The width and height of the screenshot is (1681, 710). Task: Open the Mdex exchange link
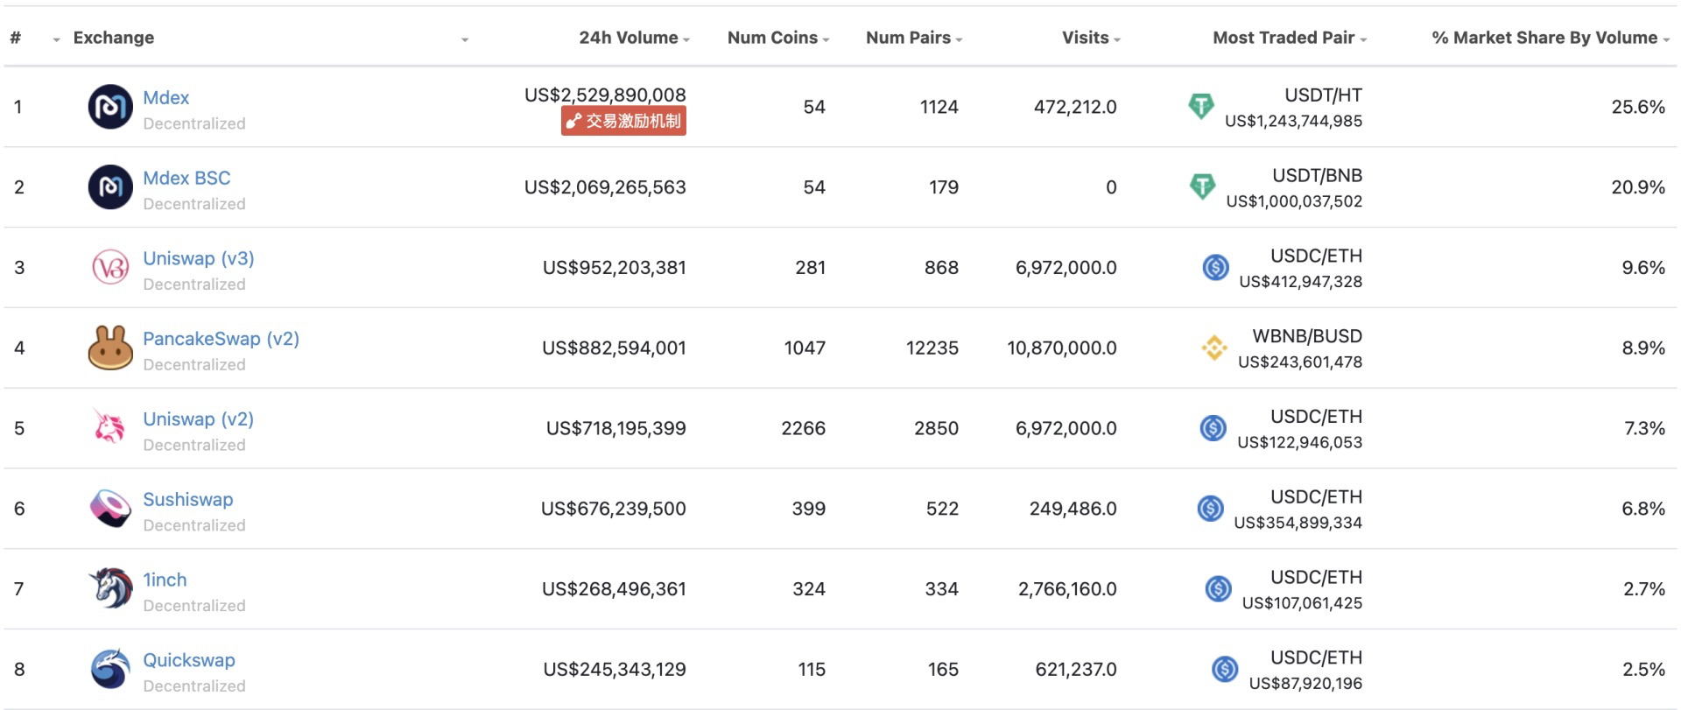pyautogui.click(x=166, y=98)
